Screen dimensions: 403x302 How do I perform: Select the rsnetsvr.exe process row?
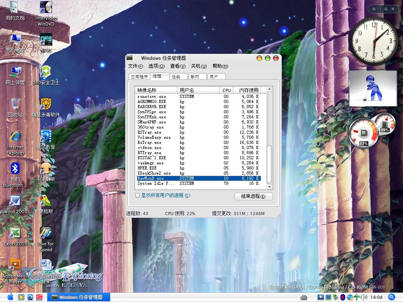[199, 97]
